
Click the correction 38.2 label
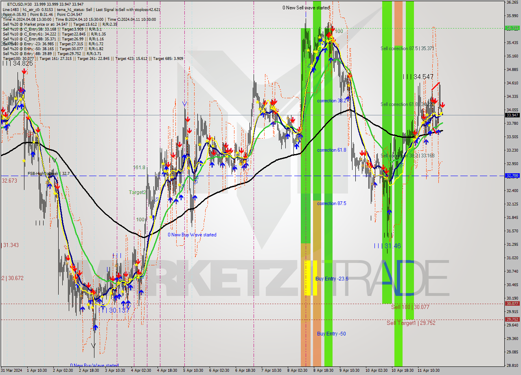pos(332,101)
